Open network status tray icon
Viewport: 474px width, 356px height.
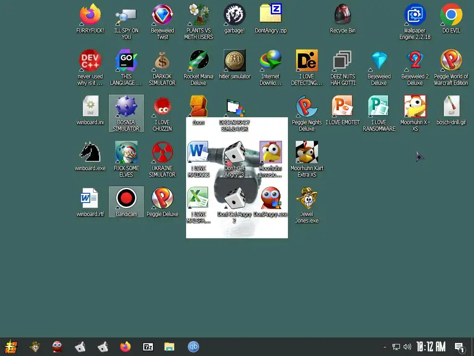click(396, 347)
